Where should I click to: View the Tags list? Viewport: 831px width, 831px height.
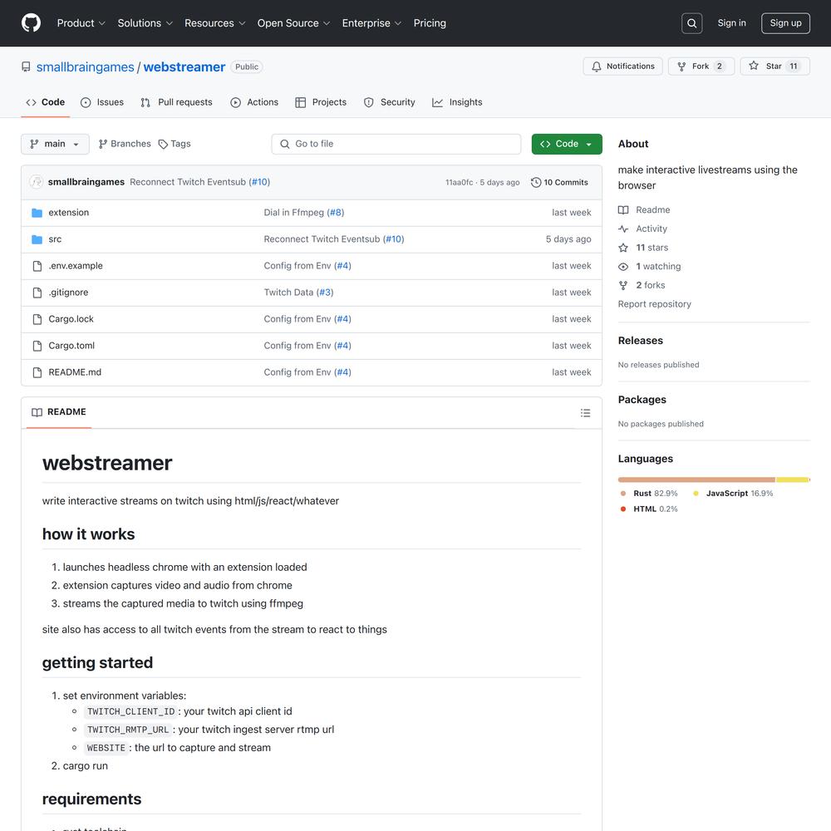(x=175, y=144)
